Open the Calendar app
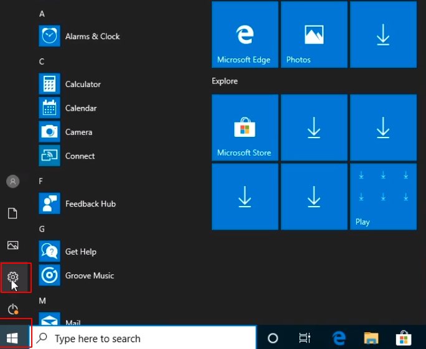426x349 pixels. 68,108
